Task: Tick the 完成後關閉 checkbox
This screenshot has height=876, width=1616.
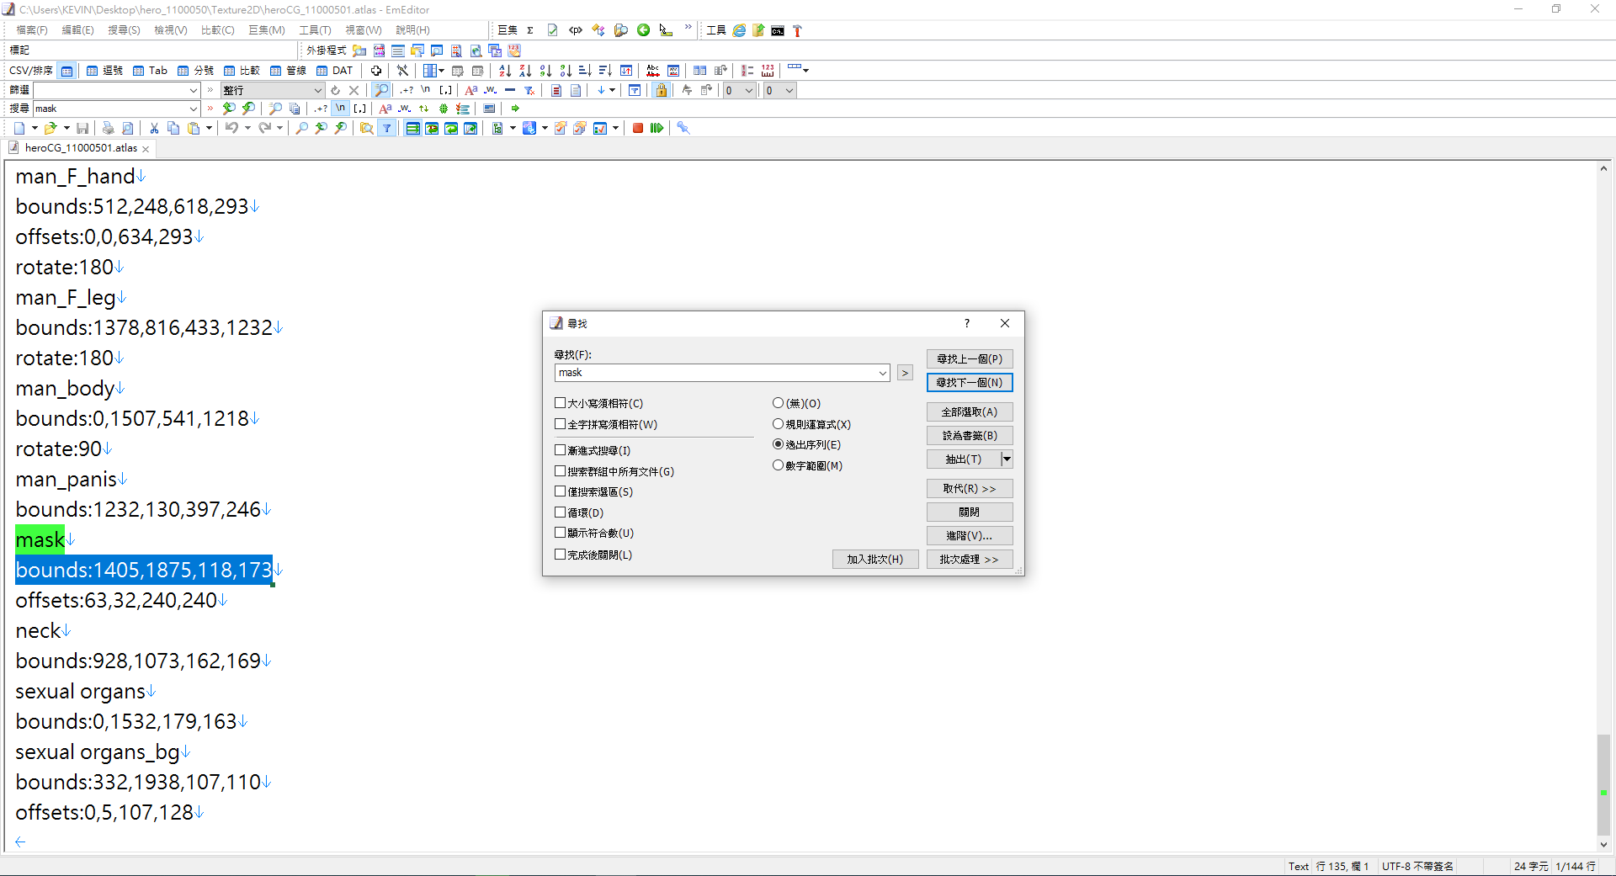Action: [x=560, y=555]
